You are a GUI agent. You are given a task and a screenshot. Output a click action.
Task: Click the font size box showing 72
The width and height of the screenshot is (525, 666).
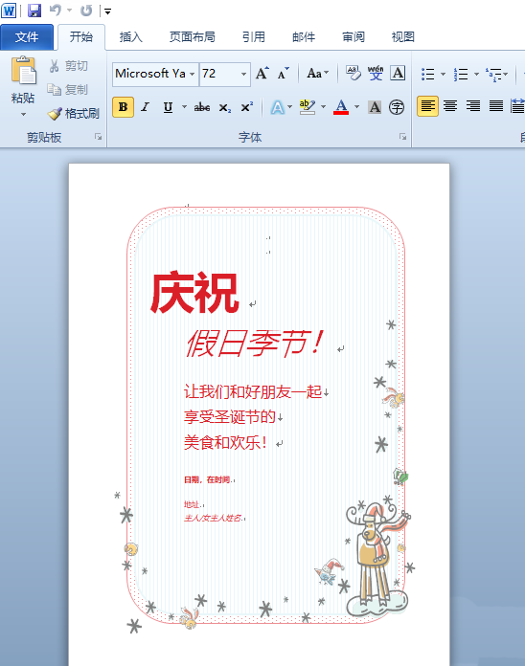click(x=219, y=74)
